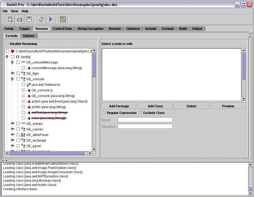Collapse the javafig package node
Viewport: 254px width, 197px height.
[7, 57]
